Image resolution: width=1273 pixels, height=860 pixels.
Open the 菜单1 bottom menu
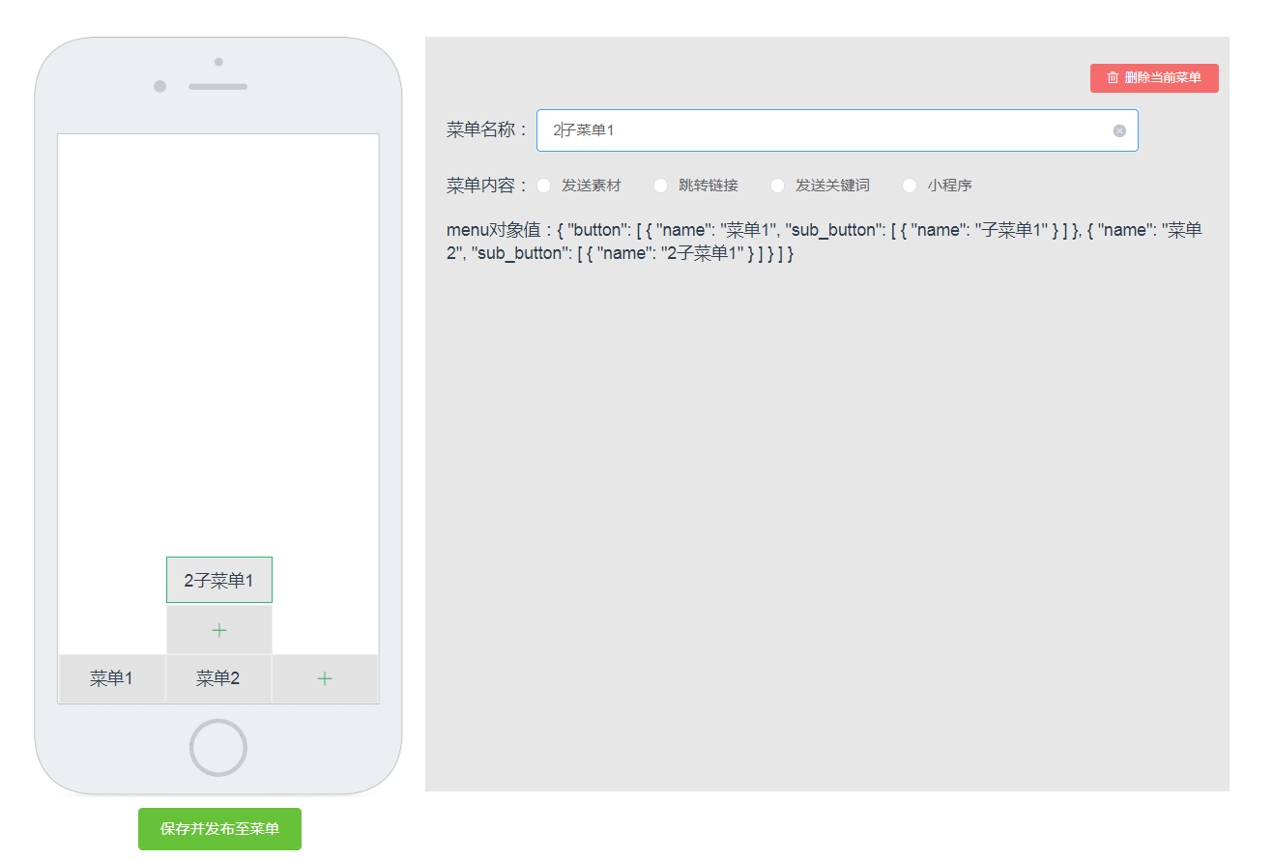(x=111, y=678)
